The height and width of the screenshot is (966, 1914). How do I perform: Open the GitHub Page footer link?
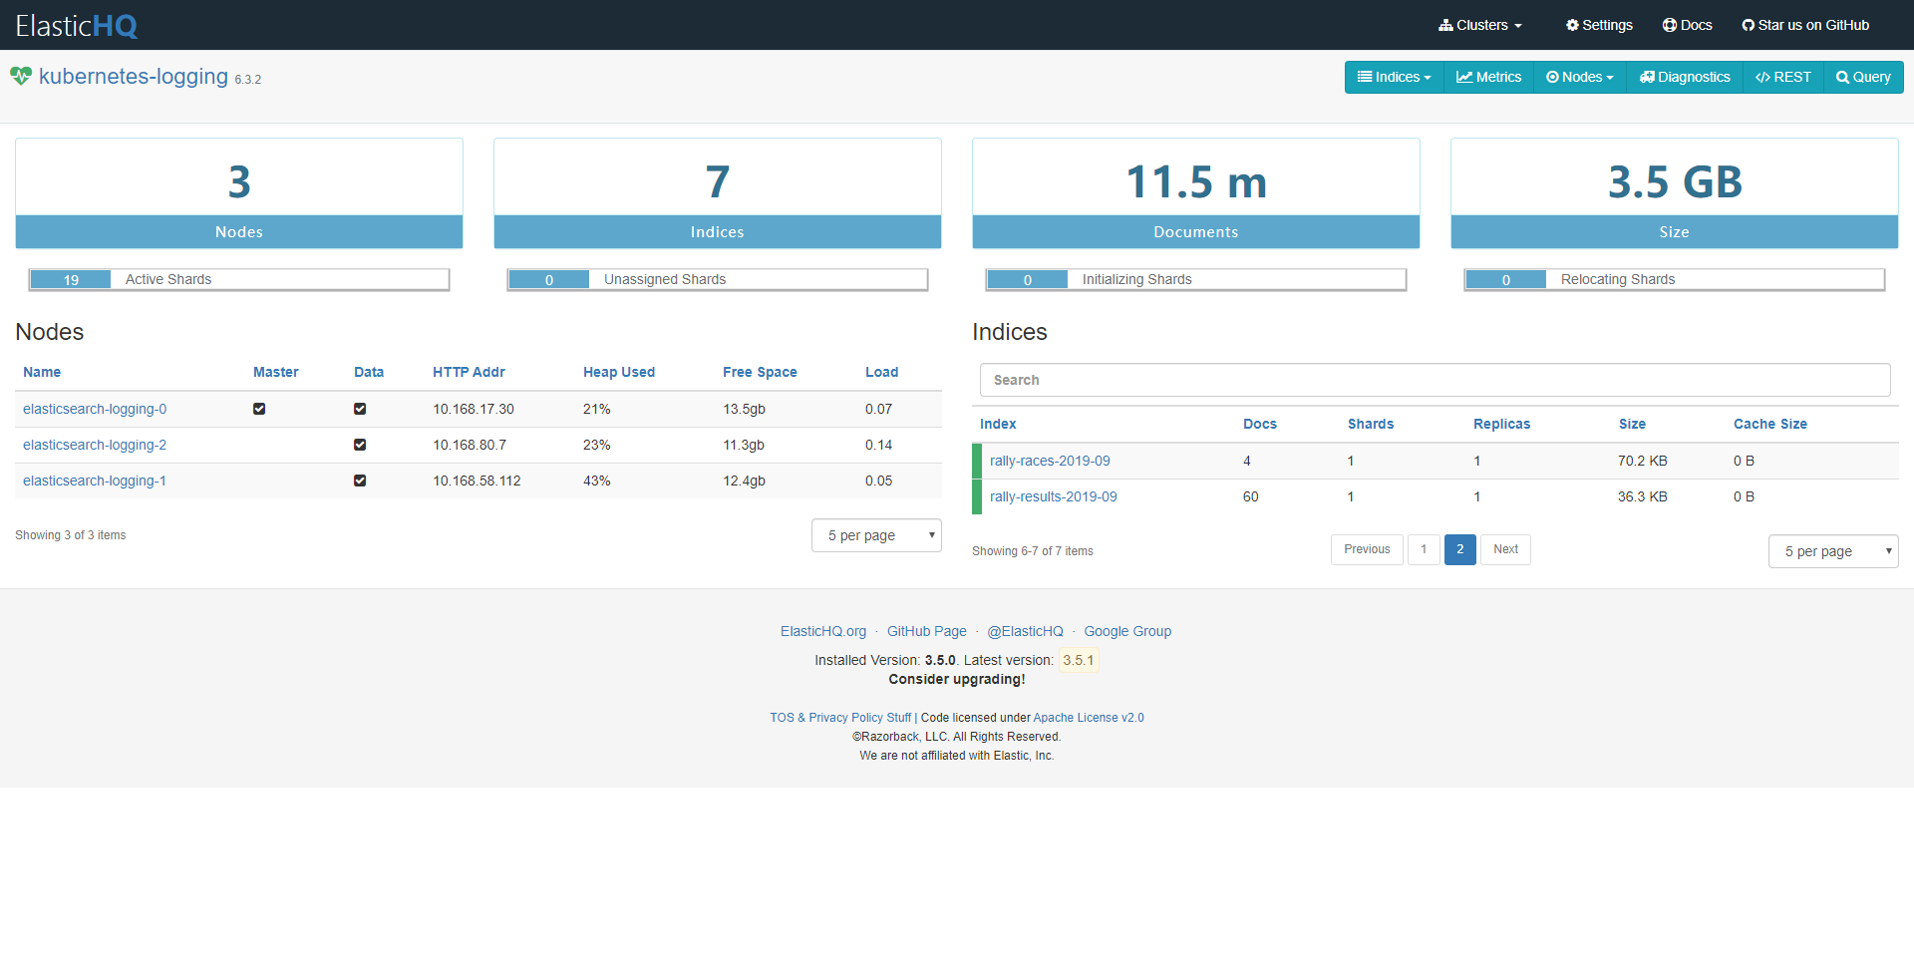927,631
